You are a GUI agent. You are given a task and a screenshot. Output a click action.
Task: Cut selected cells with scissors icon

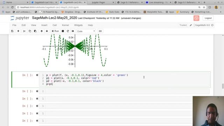coord(24,31)
